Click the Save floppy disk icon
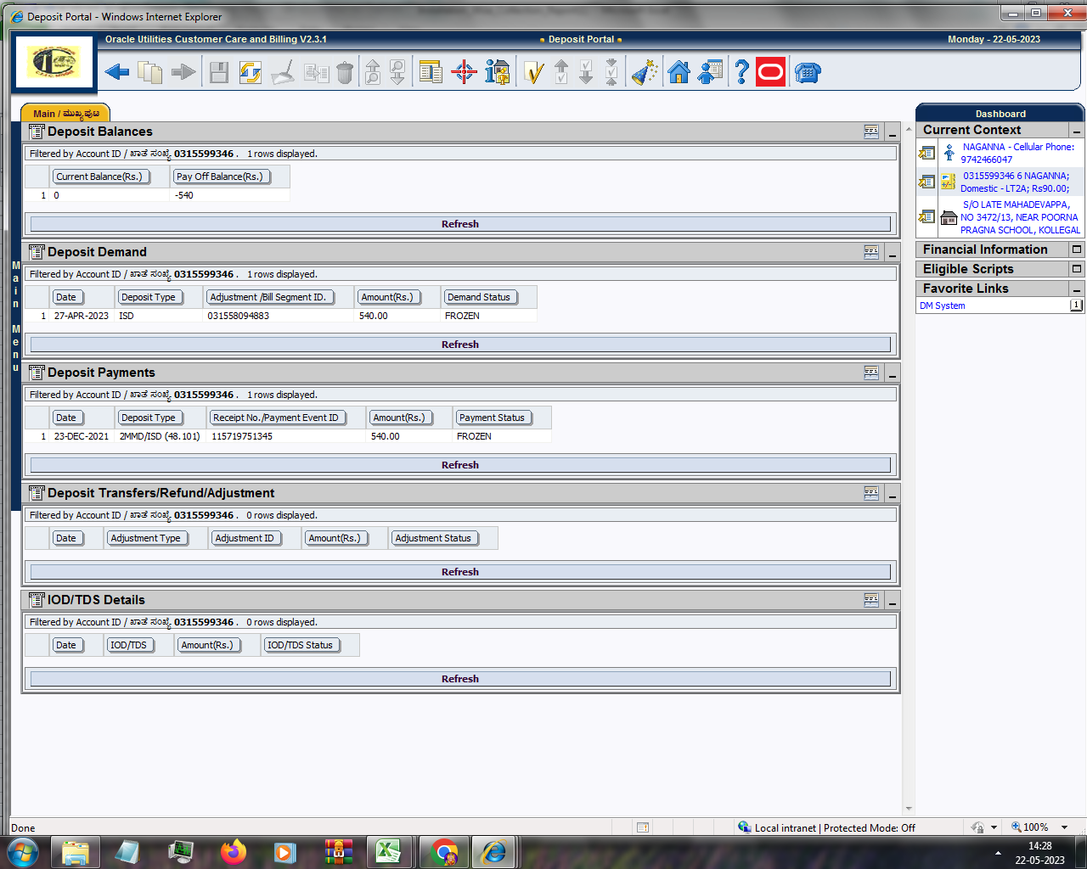 tap(219, 73)
